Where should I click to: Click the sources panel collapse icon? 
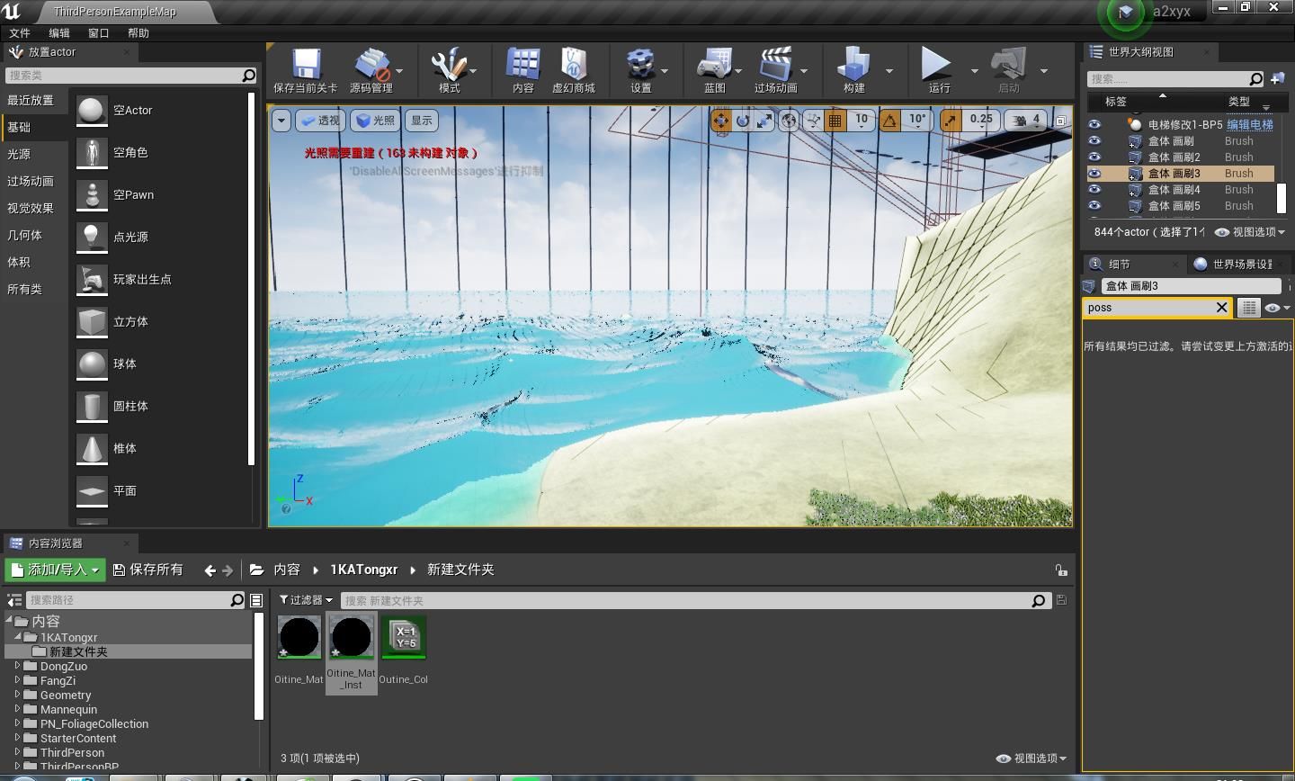click(13, 600)
